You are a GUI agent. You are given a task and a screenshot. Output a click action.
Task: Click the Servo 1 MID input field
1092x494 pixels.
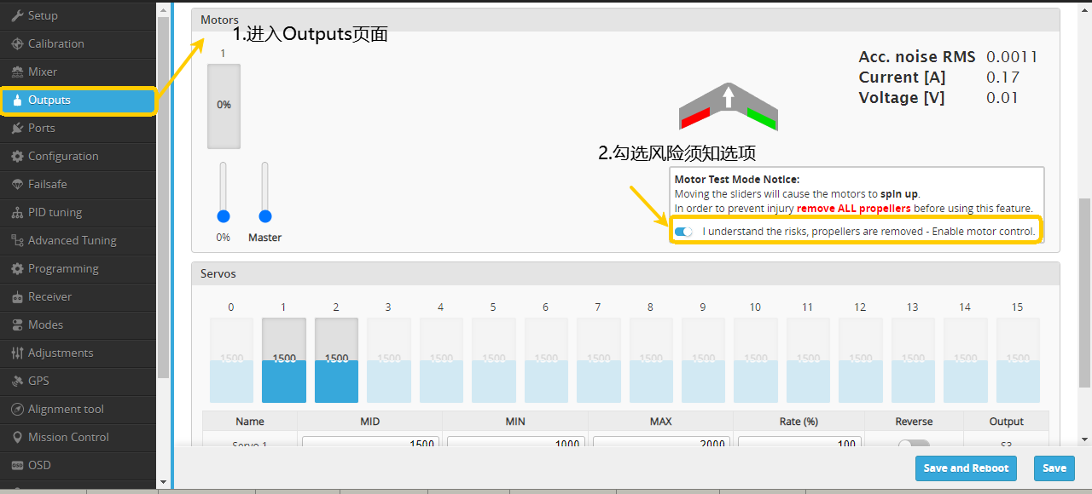pyautogui.click(x=370, y=443)
